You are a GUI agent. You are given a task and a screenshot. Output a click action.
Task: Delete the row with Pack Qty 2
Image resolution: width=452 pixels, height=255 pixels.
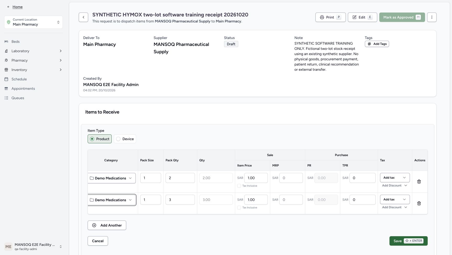[419, 182]
